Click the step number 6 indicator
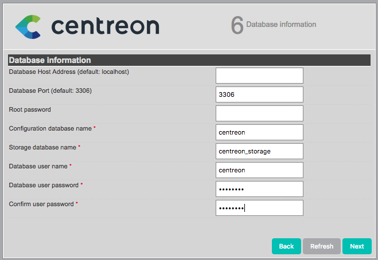The image size is (378, 260). (237, 25)
